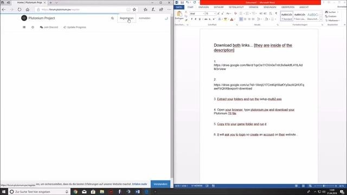Share this page from Edge
The image size is (347, 195).
[161, 10]
